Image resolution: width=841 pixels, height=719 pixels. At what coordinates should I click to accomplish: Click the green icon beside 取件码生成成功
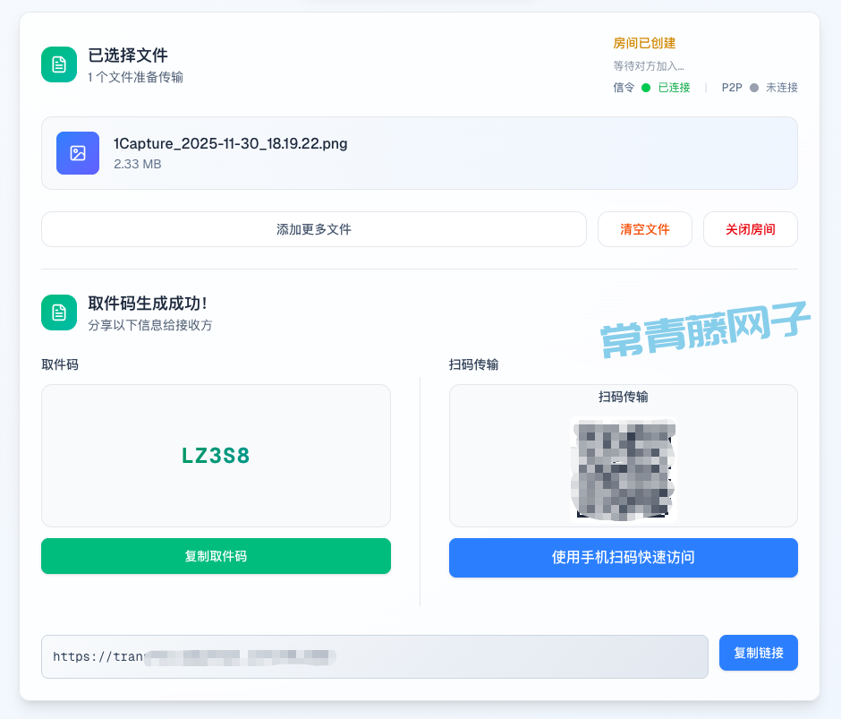pyautogui.click(x=59, y=312)
